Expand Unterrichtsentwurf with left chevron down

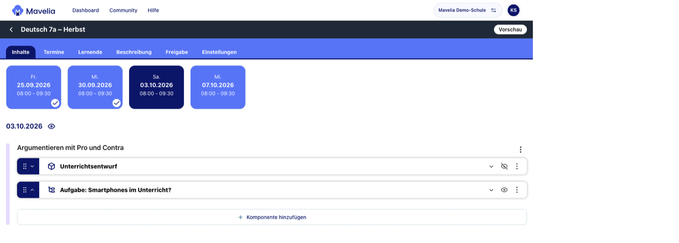32,166
